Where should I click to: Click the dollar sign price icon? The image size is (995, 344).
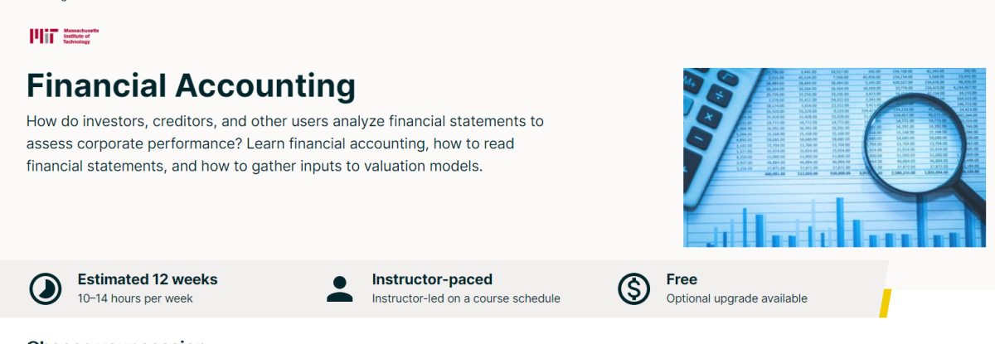click(634, 288)
